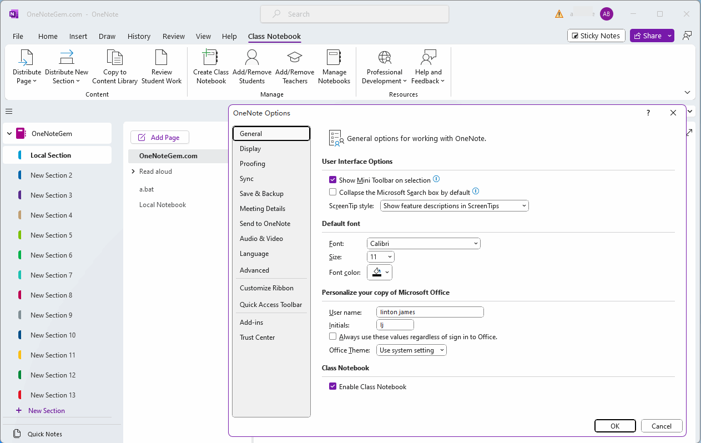Click the Distribute New Section icon
The width and height of the screenshot is (701, 443).
pos(67,58)
